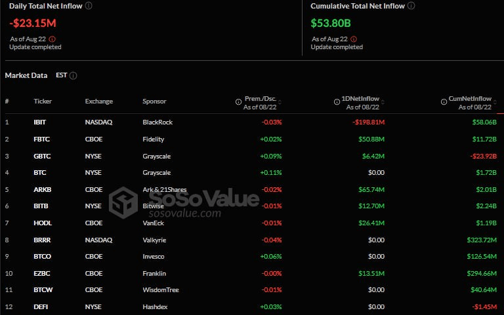The width and height of the screenshot is (504, 315).
Task: Click the -$1.45M cumulative inflow value
Action: [484, 306]
